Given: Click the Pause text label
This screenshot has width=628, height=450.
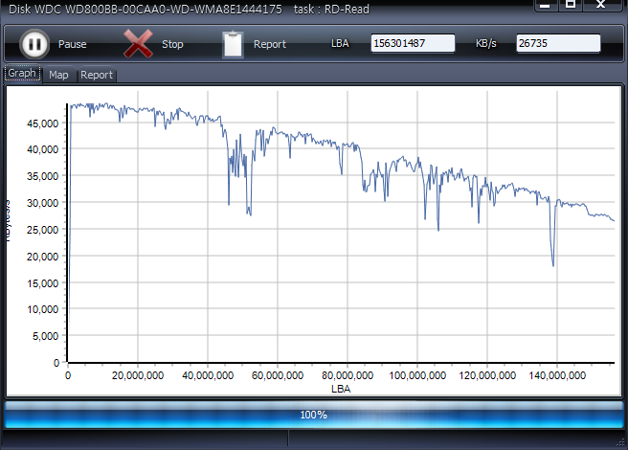Looking at the screenshot, I should pos(73,44).
